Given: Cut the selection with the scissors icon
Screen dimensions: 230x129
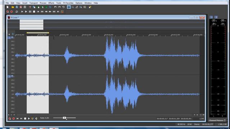Looking at the screenshot, I should pyautogui.click(x=30, y=7).
